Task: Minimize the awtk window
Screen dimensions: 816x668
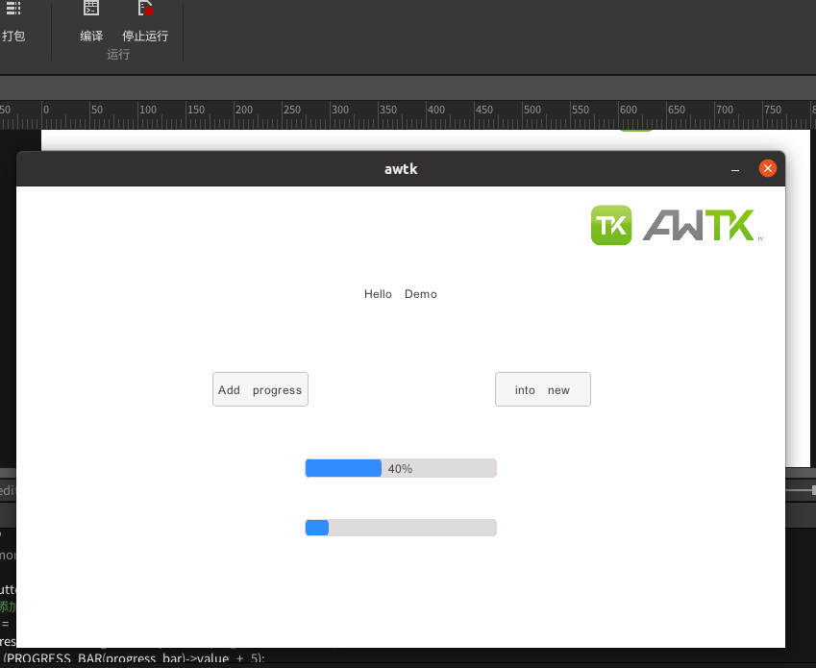Action: pyautogui.click(x=735, y=169)
